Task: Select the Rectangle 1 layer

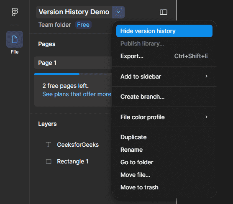Action: point(73,161)
